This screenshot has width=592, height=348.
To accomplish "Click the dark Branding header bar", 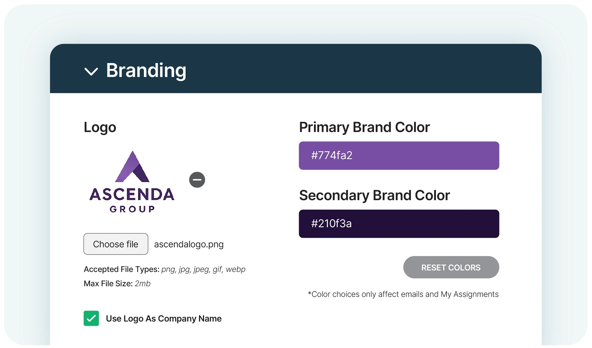I will [x=296, y=68].
